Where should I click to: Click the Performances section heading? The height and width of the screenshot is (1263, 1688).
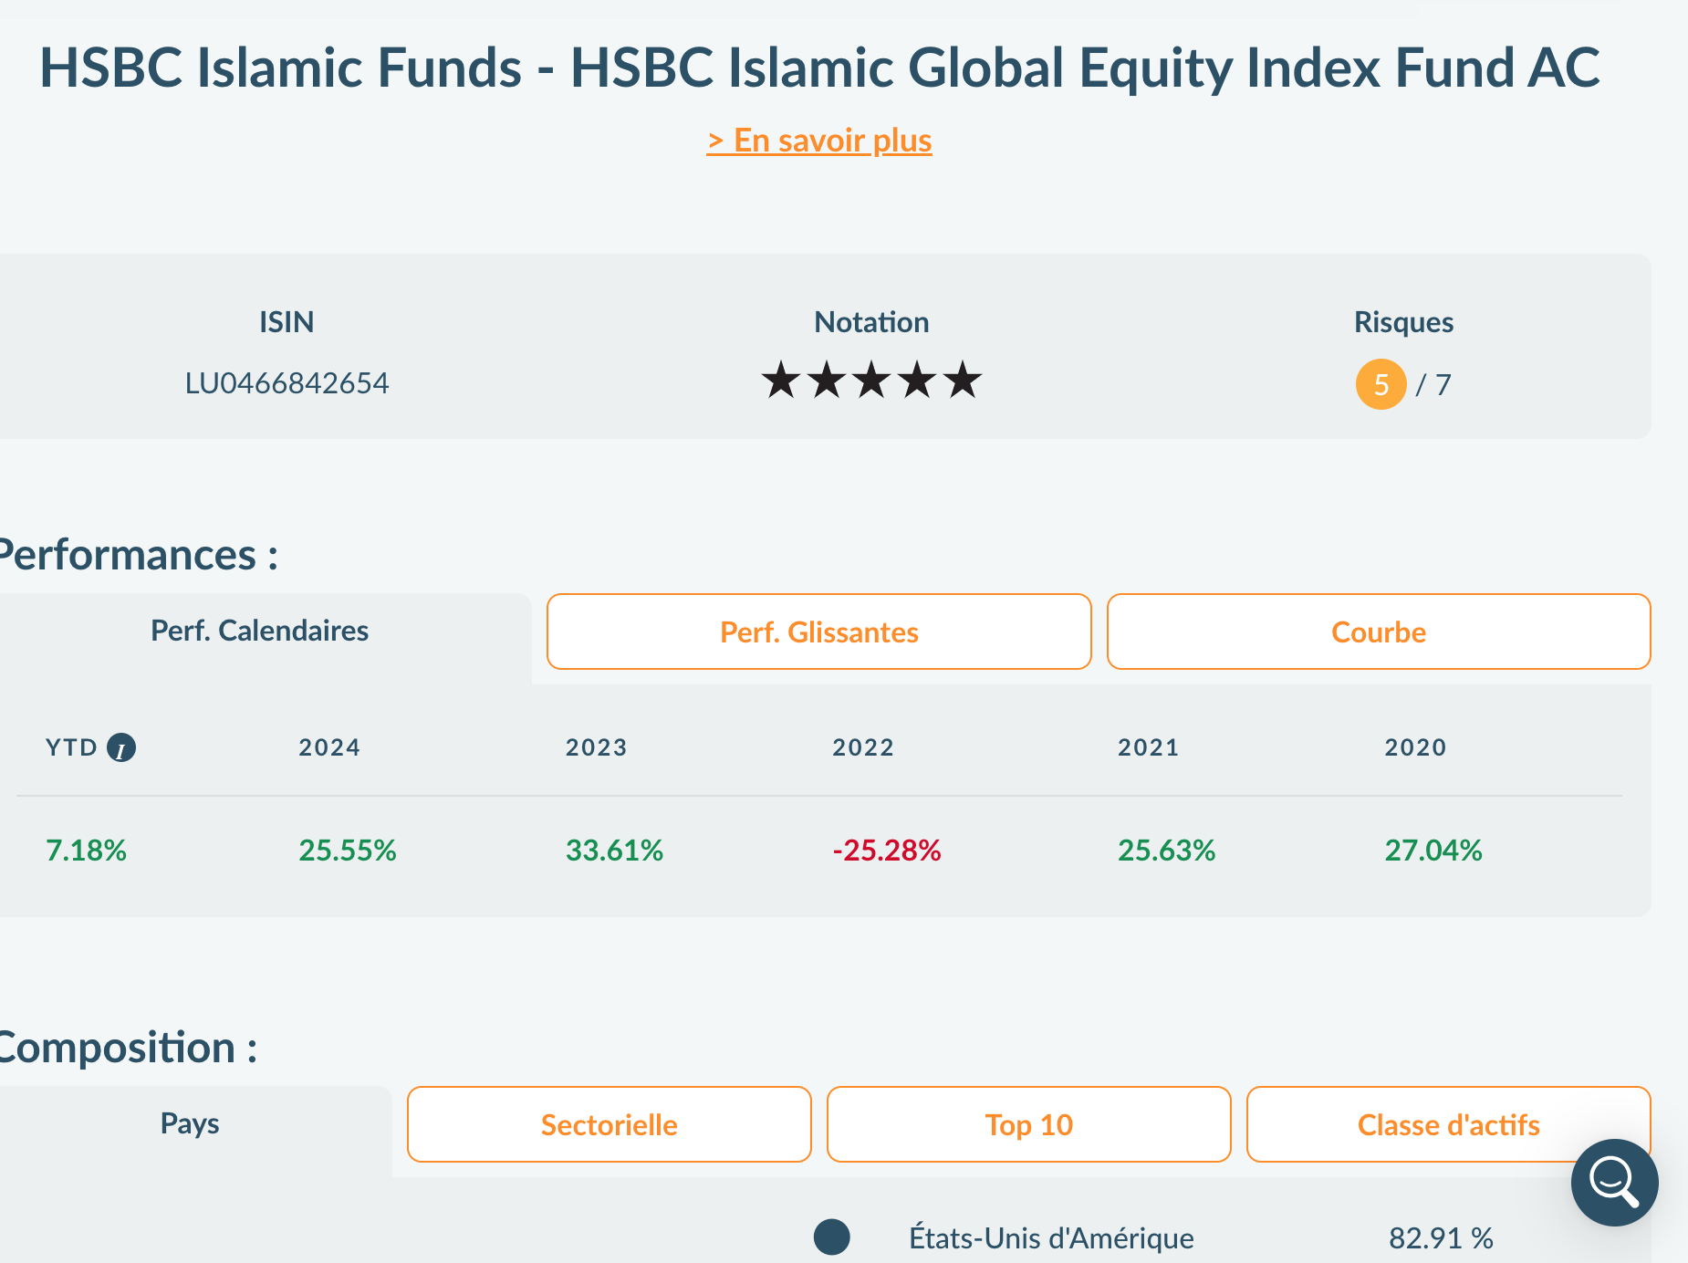point(137,555)
